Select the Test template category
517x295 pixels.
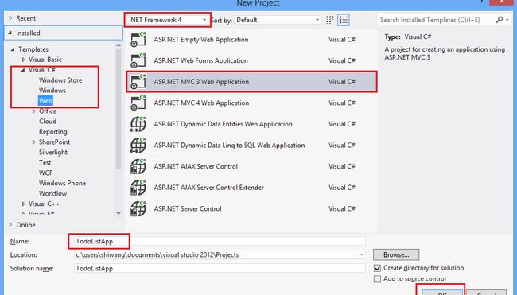click(45, 162)
